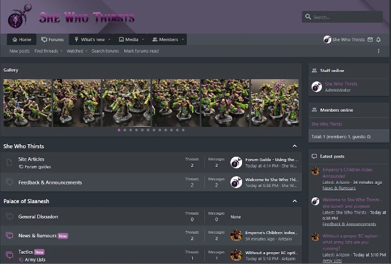Click the user avatar in the navigation bar
This screenshot has width=391, height=264.
[327, 40]
